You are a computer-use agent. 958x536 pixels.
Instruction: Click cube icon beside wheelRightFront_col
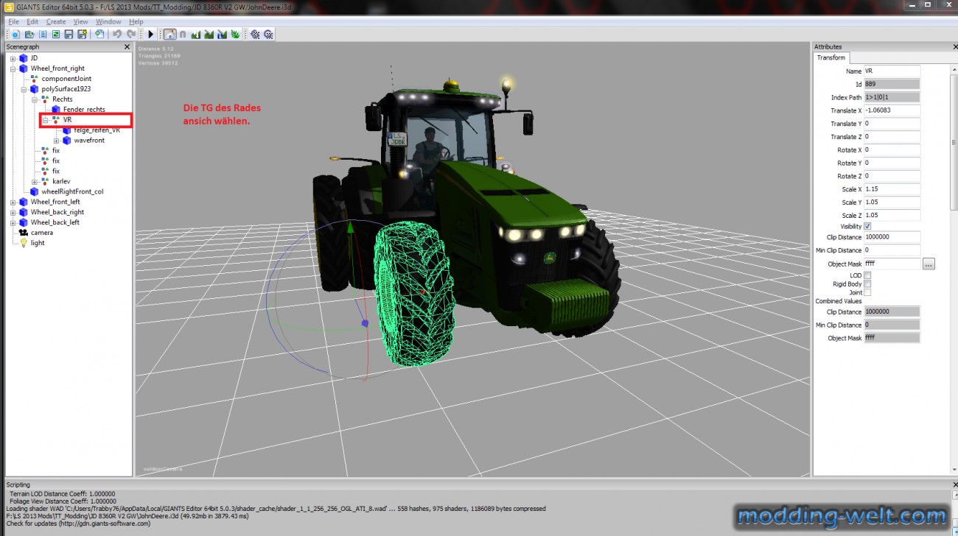click(x=34, y=191)
